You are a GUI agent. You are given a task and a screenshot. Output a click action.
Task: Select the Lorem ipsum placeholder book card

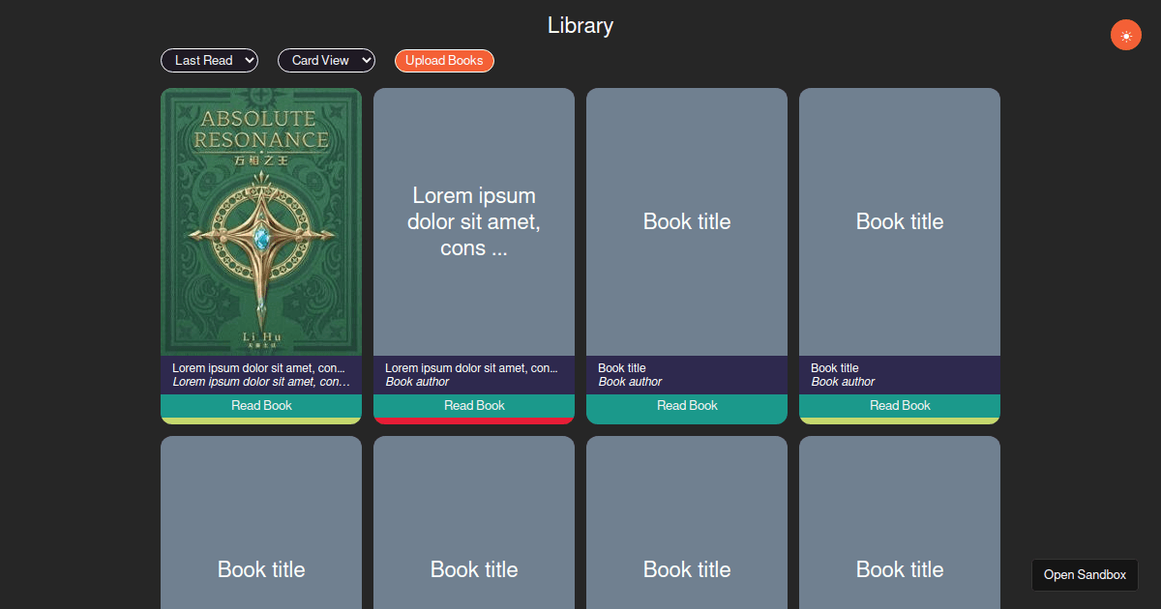click(473, 221)
